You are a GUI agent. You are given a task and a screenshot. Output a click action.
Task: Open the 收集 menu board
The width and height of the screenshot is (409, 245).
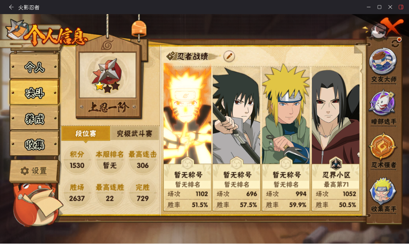35,144
